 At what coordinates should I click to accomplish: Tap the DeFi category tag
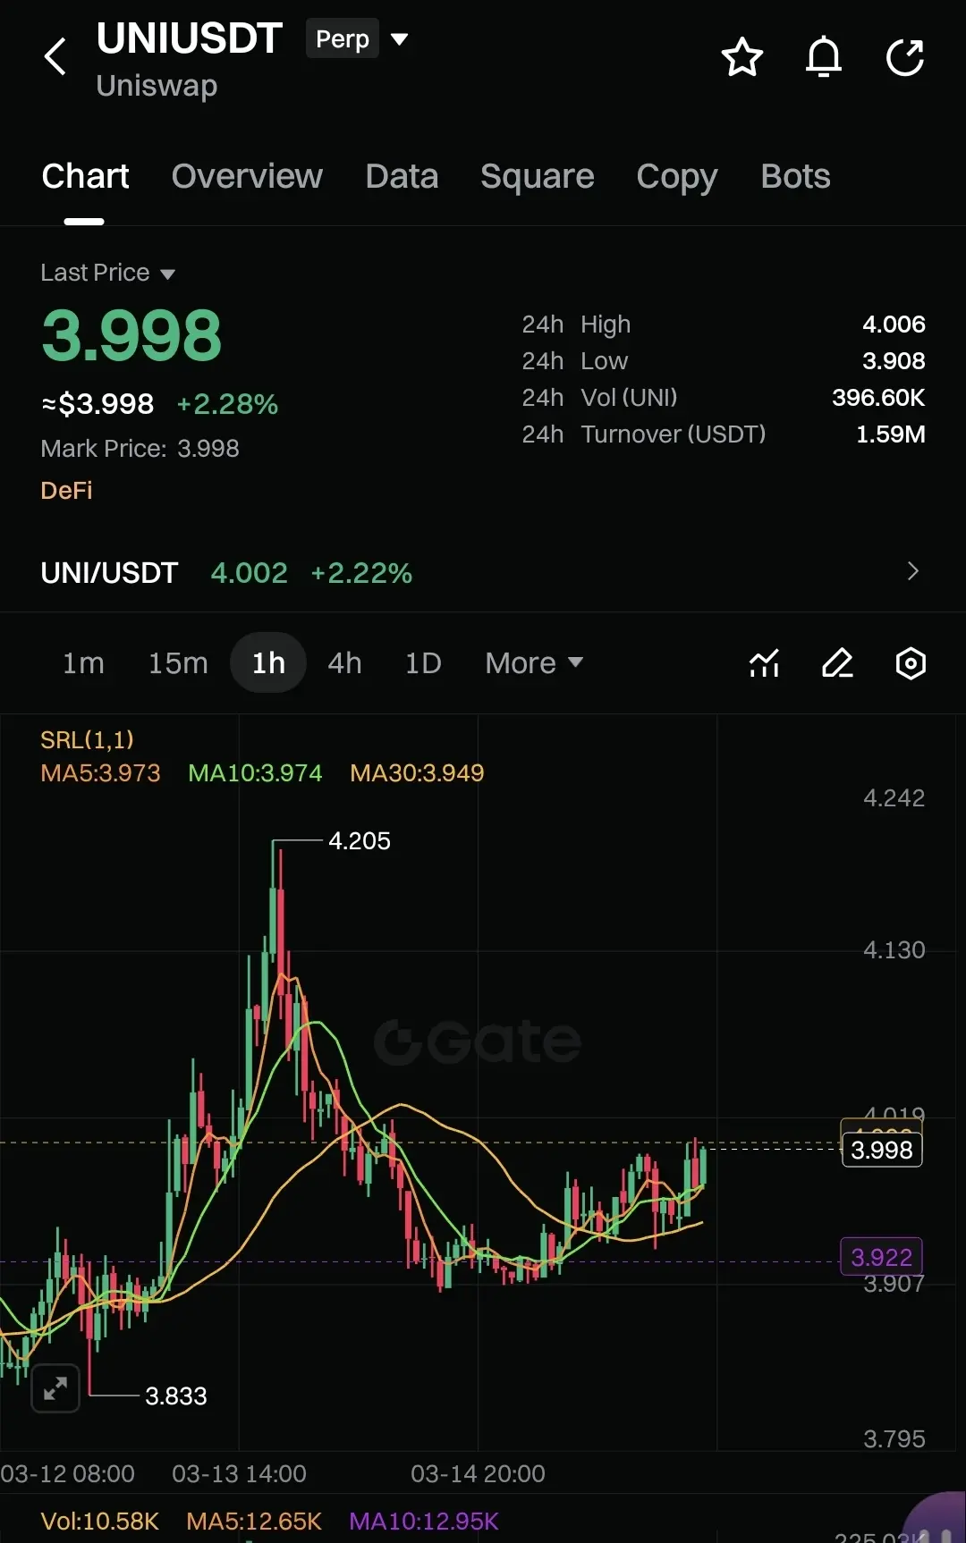coord(66,490)
